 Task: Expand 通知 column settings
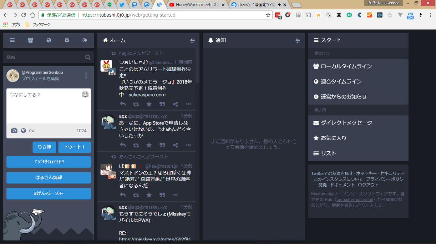(298, 40)
